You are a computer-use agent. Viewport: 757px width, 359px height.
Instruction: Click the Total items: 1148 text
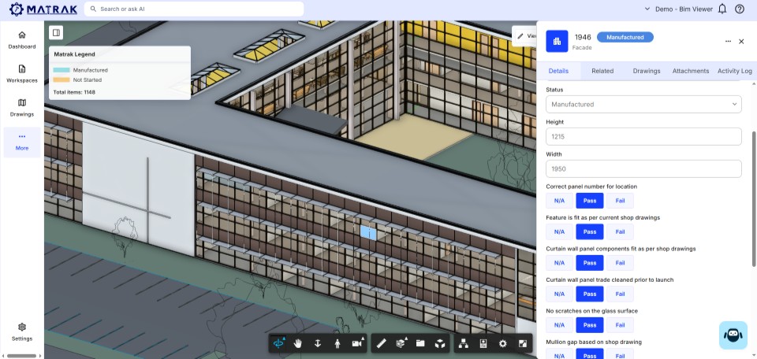click(74, 92)
